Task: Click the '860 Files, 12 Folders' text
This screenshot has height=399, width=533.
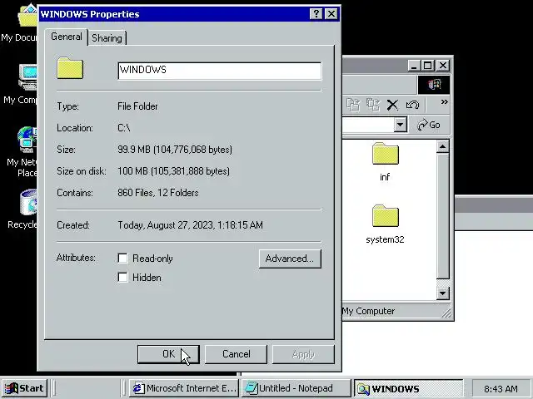Action: tap(158, 193)
